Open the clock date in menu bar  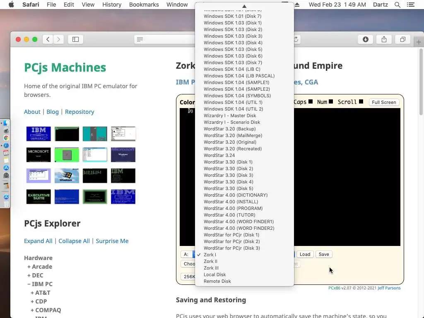click(x=337, y=5)
